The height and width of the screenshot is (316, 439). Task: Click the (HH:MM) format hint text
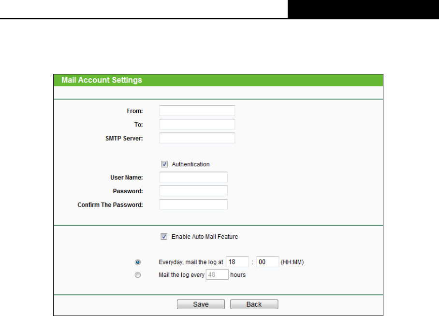[x=292, y=262]
